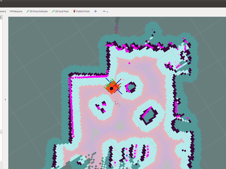Close the left side panel with its X

point(1,17)
